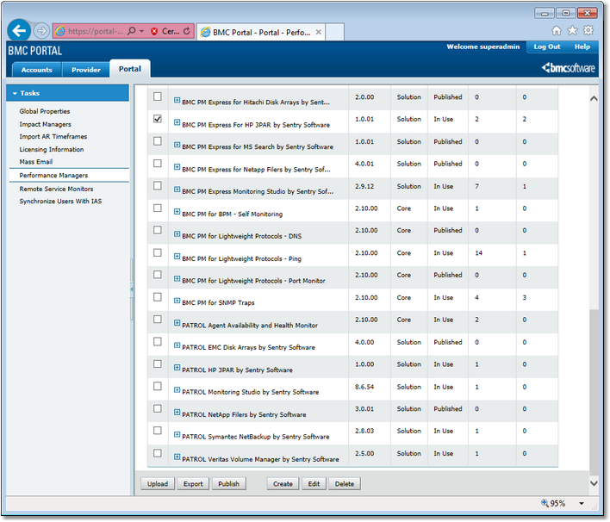Open Synchronize Users With IAS task
Screen dimensions: 610x522
tap(60, 202)
